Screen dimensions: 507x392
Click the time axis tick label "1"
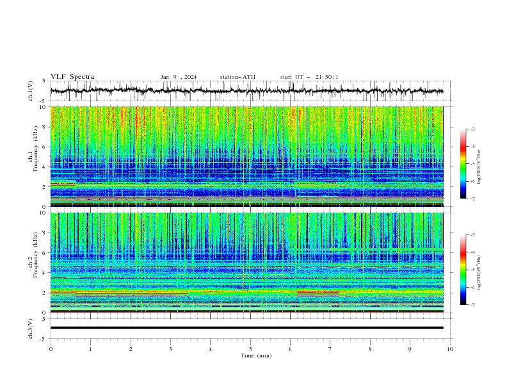[90, 349]
